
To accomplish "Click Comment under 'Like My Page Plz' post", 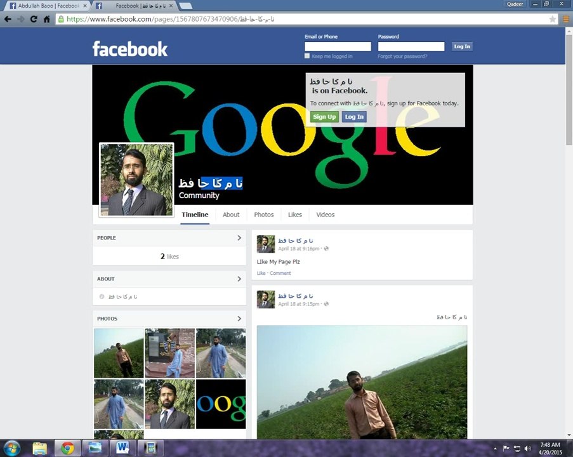I will (x=280, y=273).
